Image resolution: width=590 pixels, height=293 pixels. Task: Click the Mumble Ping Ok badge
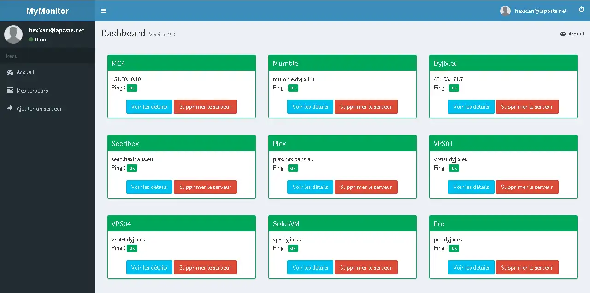pyautogui.click(x=293, y=88)
